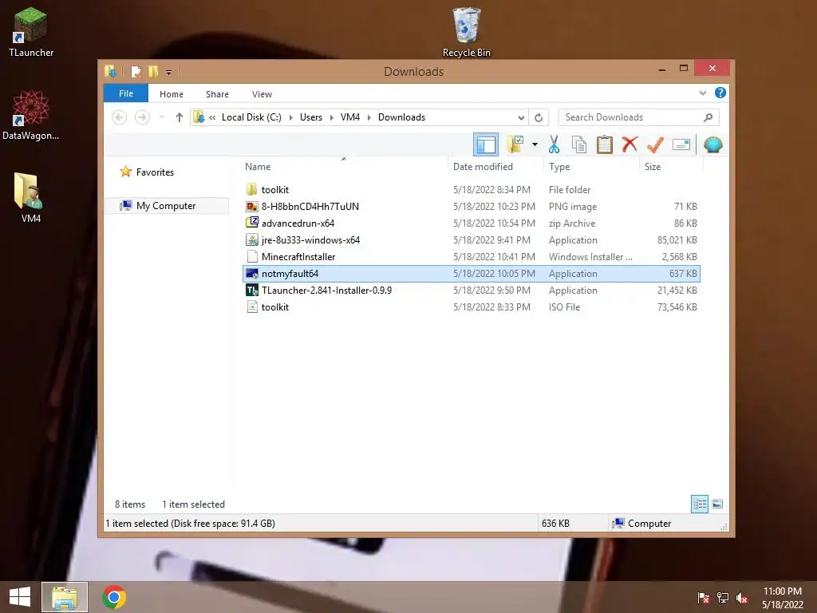Go forward with the Forward arrow
Screen dimensions: 817x613
(x=142, y=117)
